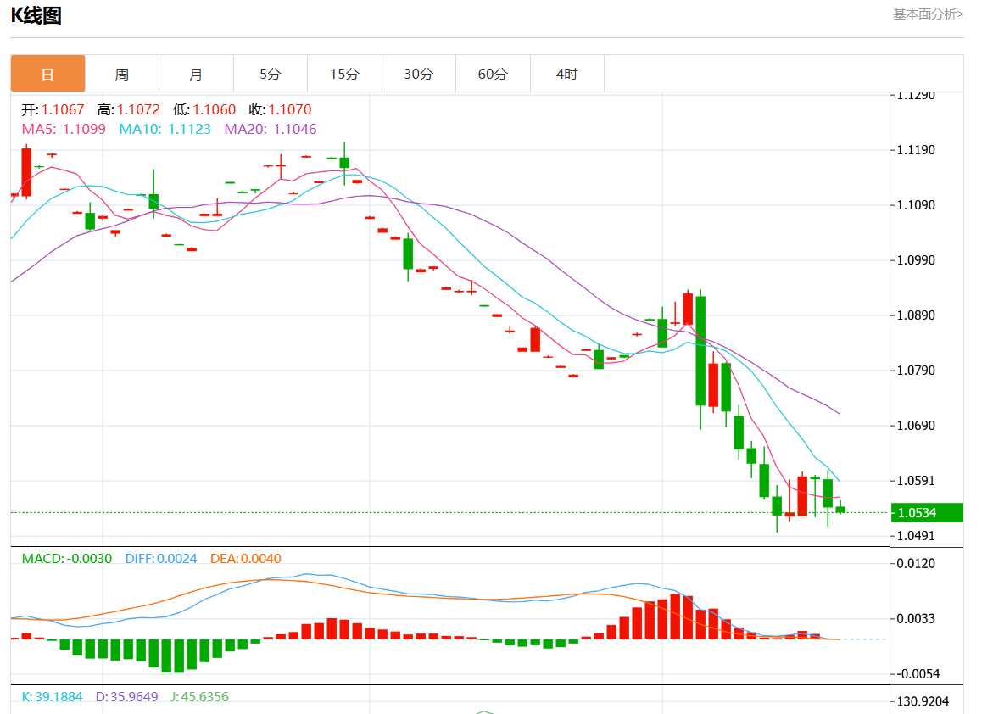The image size is (993, 714).
Task: Open the 基本面分析 link
Action: coord(928,14)
